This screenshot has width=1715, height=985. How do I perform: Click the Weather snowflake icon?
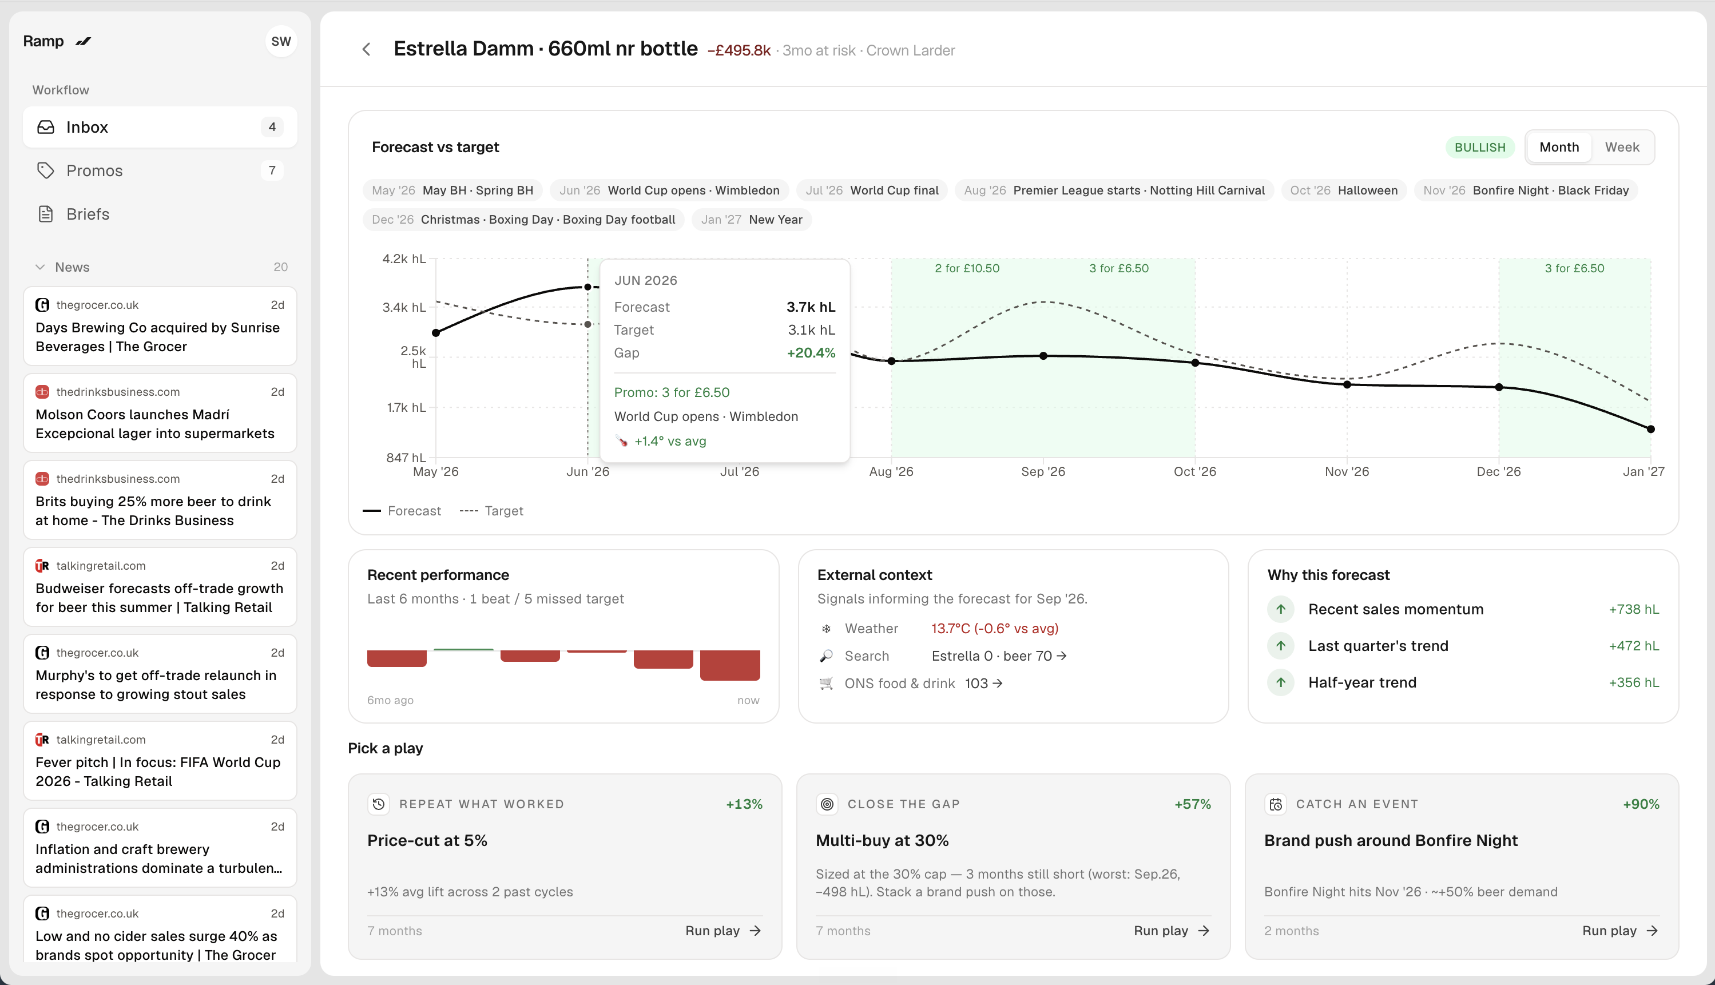point(826,629)
